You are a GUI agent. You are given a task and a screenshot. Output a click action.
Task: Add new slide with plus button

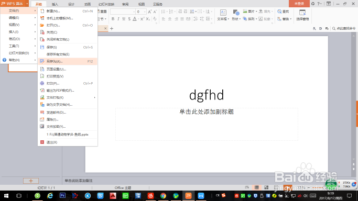pyautogui.click(x=31, y=181)
